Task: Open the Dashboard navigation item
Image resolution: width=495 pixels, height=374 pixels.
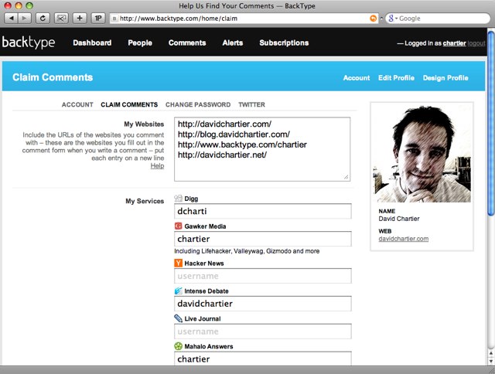Action: pyautogui.click(x=92, y=43)
